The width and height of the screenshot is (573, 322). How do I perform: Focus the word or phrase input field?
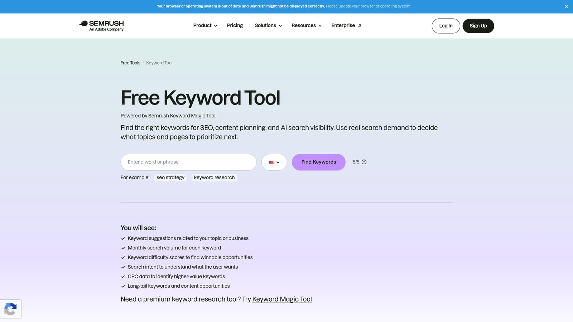[188, 162]
